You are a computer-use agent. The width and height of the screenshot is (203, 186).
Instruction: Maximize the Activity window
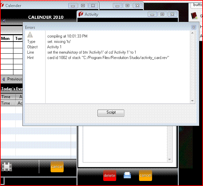pos(162,14)
